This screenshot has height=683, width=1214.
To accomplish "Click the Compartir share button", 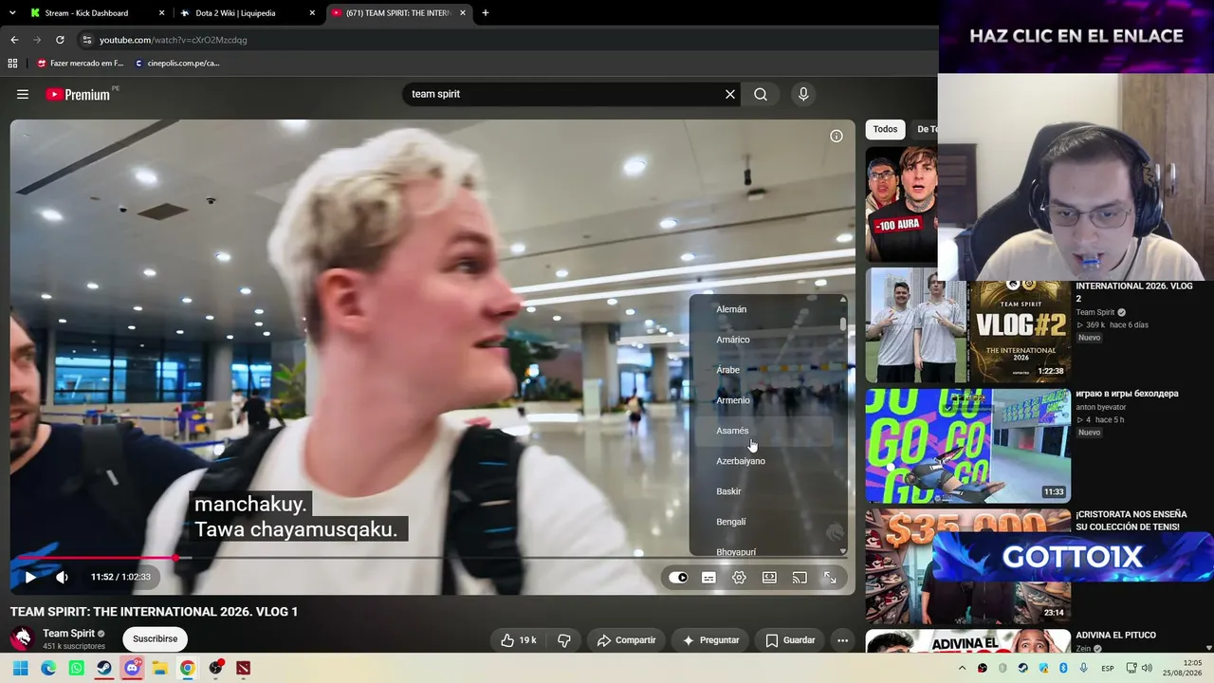I will (x=626, y=640).
